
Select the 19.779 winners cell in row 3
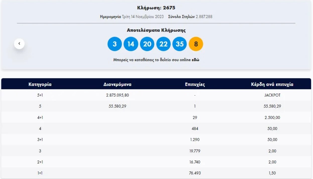[195, 151]
